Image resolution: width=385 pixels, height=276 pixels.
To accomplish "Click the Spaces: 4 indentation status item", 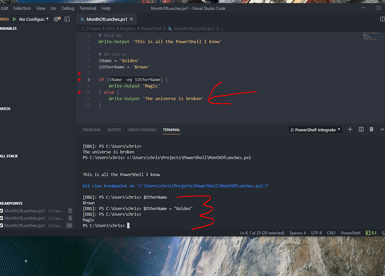I will 298,233.
